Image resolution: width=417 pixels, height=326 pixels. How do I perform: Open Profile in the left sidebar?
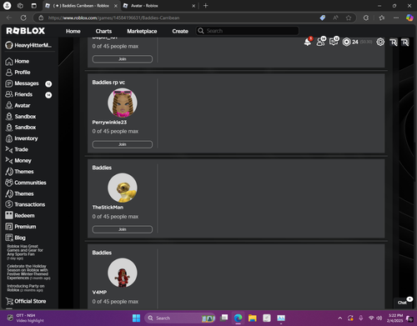18,73
